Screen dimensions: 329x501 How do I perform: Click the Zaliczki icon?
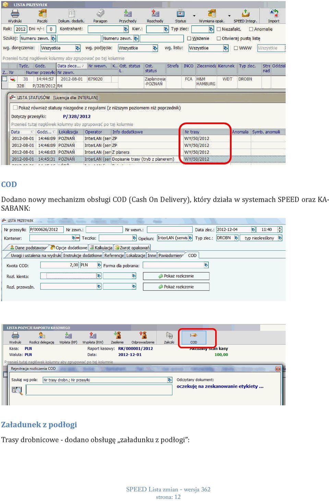169,338
